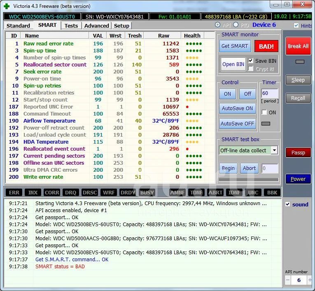This screenshot has width=315, height=291.
Task: Open the Advanced tab
Action: click(96, 26)
